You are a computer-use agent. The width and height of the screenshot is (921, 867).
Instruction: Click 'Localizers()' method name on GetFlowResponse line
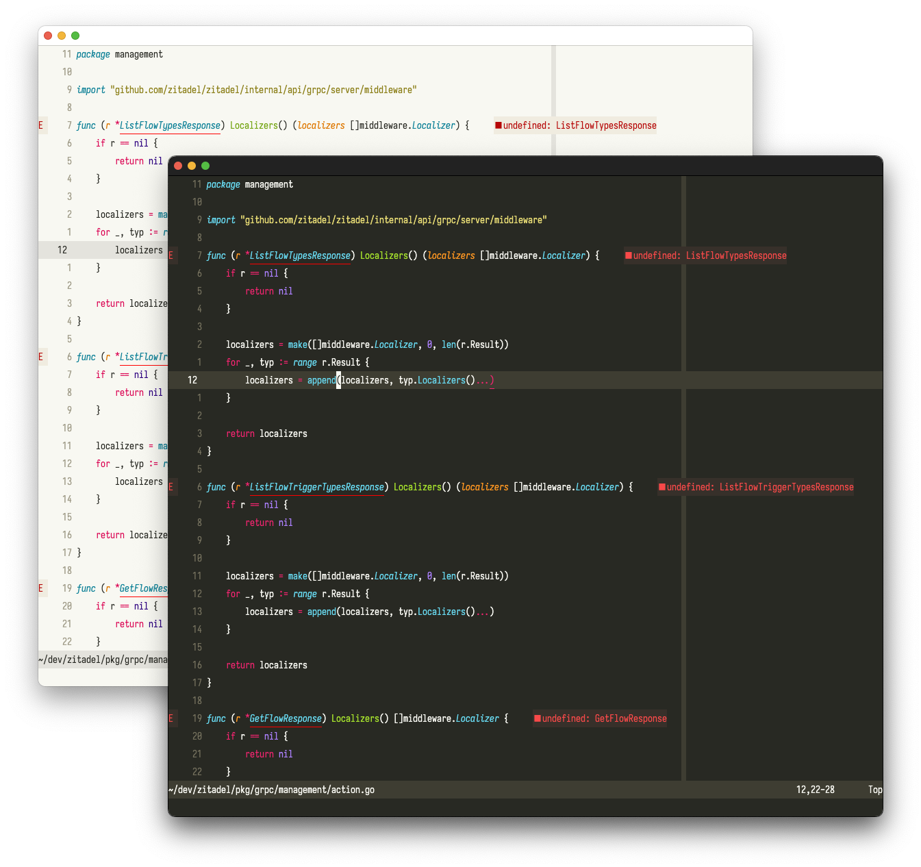(x=360, y=718)
